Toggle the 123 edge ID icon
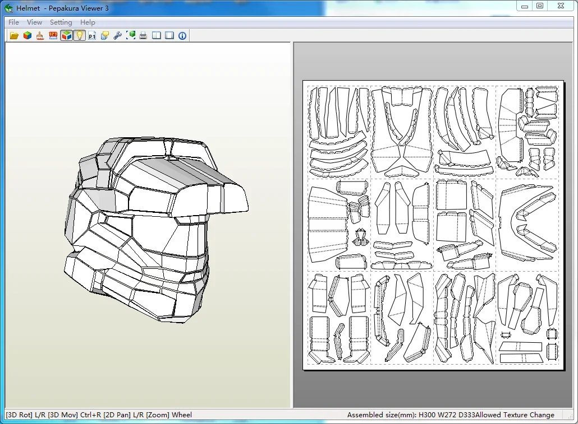This screenshot has height=424, width=578. [x=53, y=36]
